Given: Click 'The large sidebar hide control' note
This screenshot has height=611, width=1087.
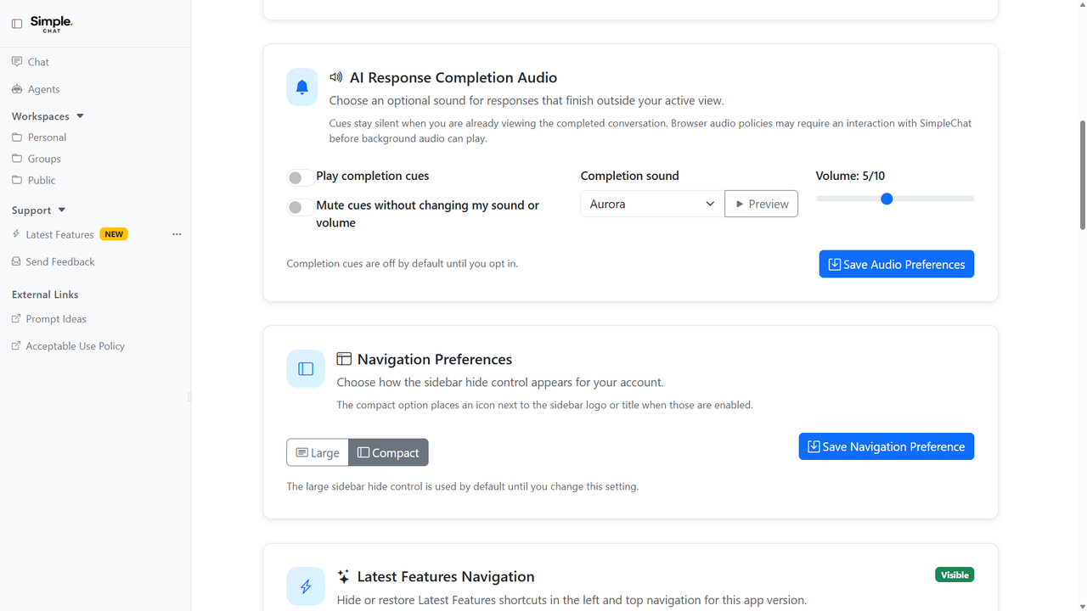Looking at the screenshot, I should pos(463,486).
